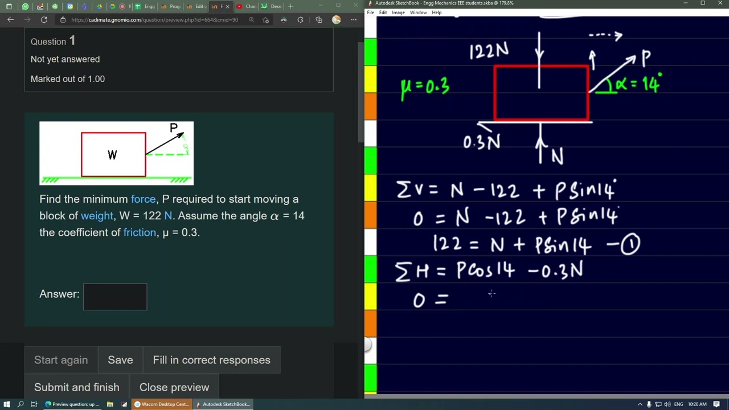The height and width of the screenshot is (410, 729).
Task: Open the browser profile avatar
Action: pyautogui.click(x=337, y=20)
